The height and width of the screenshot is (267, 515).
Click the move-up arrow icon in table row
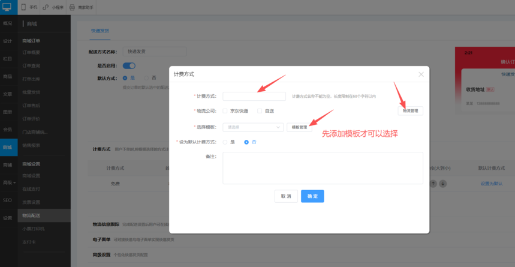(433, 183)
